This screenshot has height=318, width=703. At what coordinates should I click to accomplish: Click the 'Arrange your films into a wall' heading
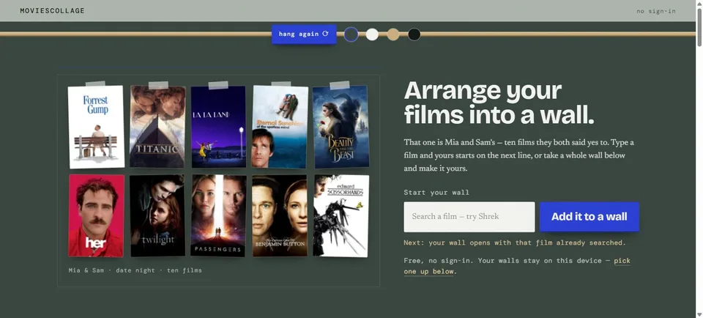point(499,103)
